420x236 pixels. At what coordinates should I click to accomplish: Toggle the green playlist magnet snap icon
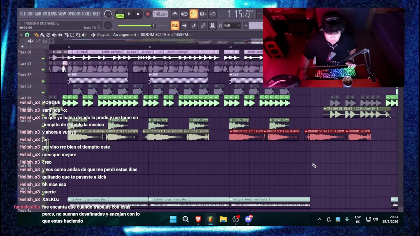click(x=27, y=35)
